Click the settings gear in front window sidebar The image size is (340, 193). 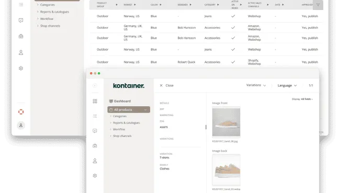point(95,176)
